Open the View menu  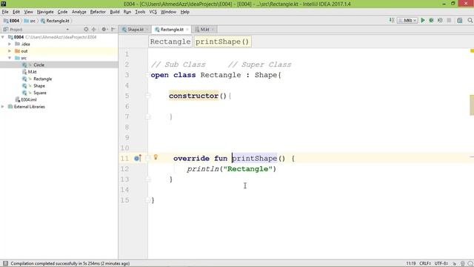pyautogui.click(x=28, y=12)
